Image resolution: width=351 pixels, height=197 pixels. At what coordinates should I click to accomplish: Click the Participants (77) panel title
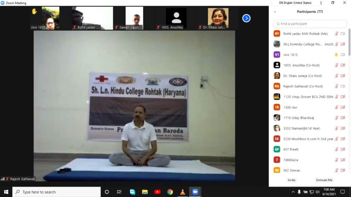pyautogui.click(x=310, y=12)
